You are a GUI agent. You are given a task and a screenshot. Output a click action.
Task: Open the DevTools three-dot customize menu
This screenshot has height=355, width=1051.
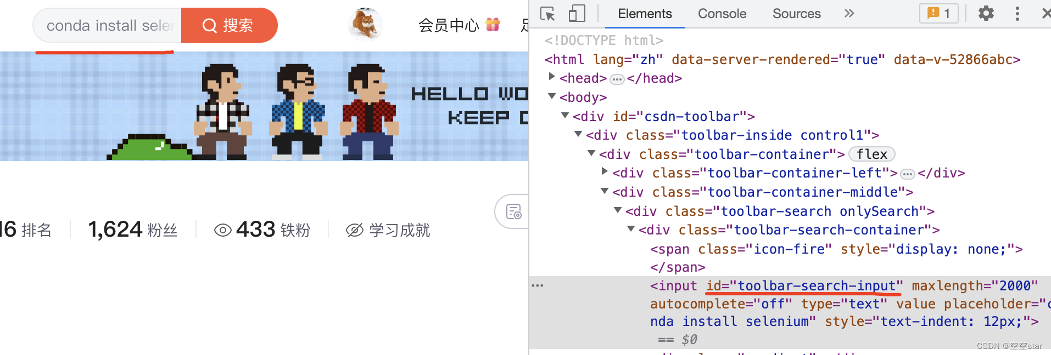[x=1018, y=13]
